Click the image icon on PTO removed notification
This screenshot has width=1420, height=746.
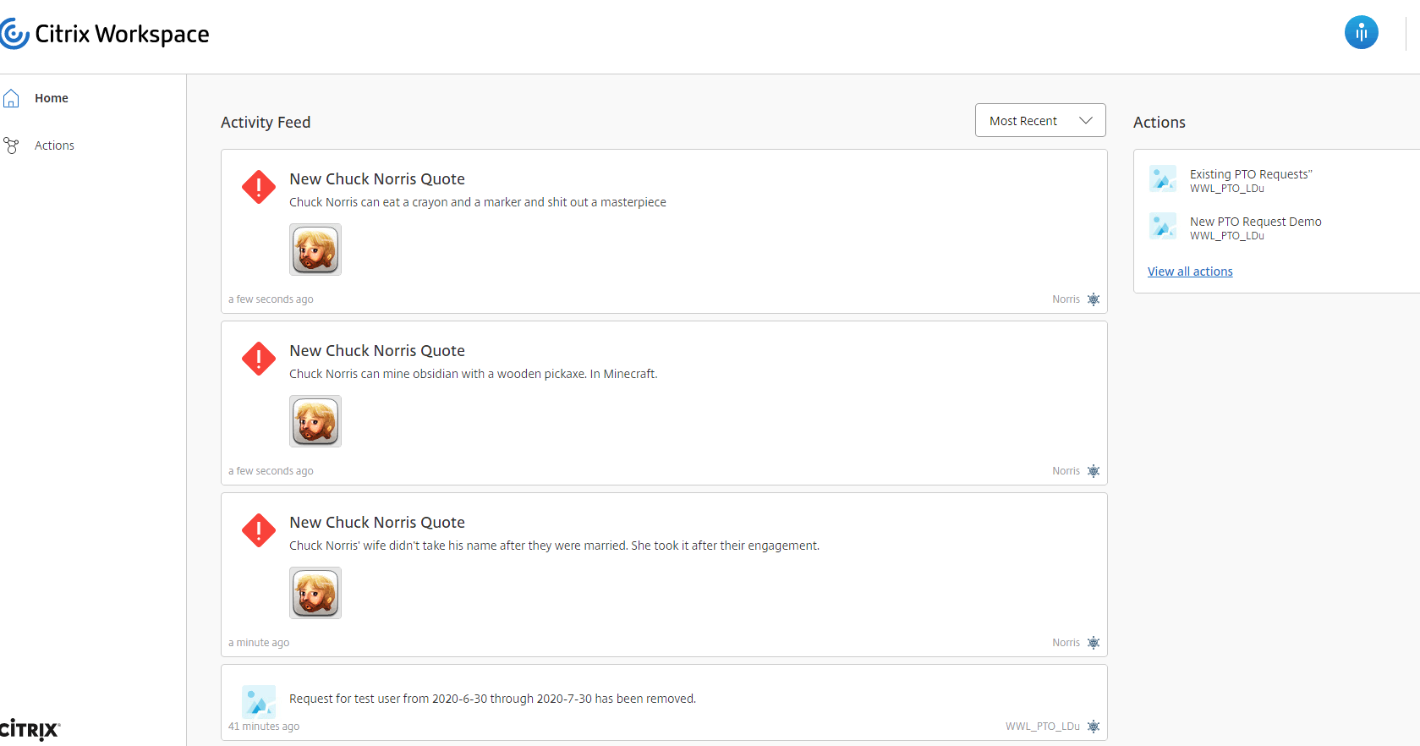(259, 702)
